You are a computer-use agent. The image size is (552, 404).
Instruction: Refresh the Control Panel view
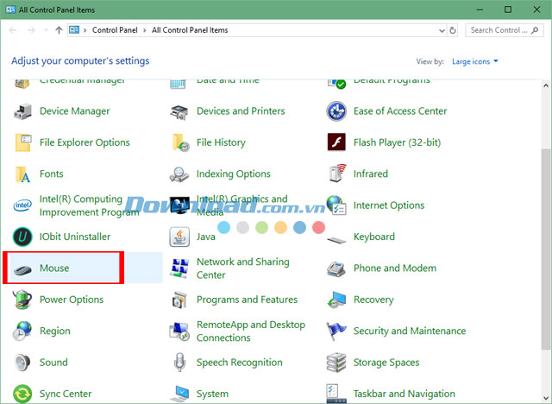453,30
